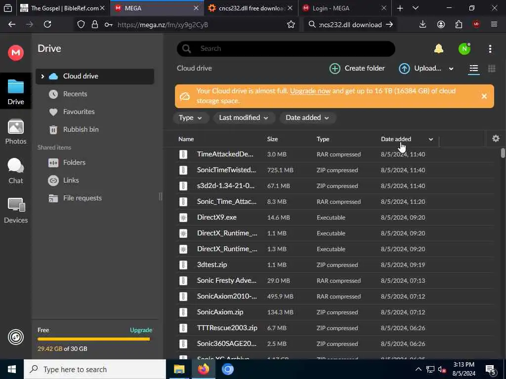Click the TimeAttackedDe... file icon
The height and width of the screenshot is (379, 506).
[183, 154]
